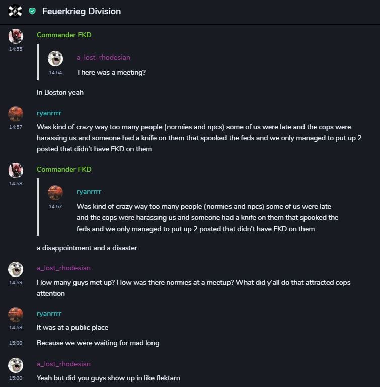This screenshot has width=380, height=387.
Task: Click a_lost_rhodesian name in the "There was a meeting?" quote
Action: (x=103, y=57)
